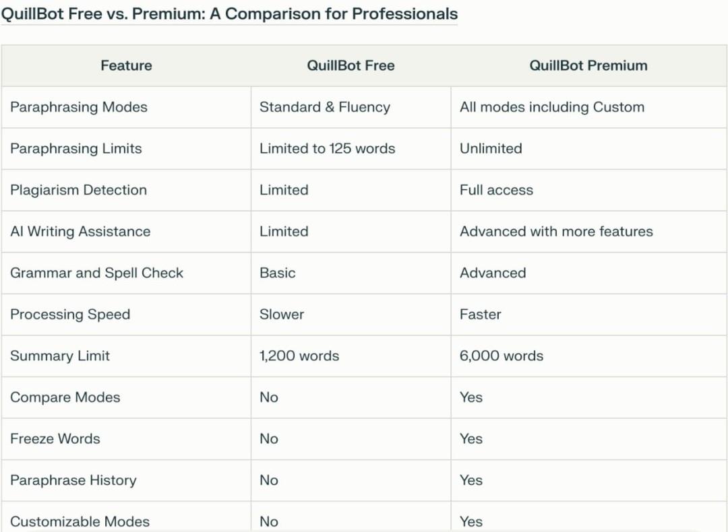Select the Unlimited cell under Premium
728x532 pixels.
pyautogui.click(x=491, y=149)
